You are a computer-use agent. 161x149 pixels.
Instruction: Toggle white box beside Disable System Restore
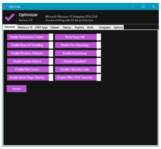51,61
